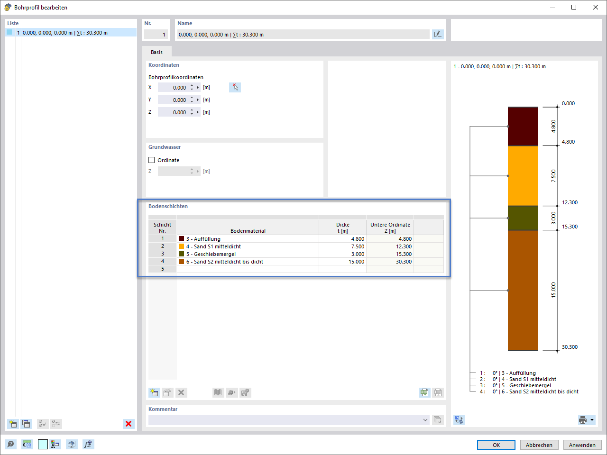Select '3 - Auffüllung' material cell
This screenshot has height=455, width=607.
248,239
